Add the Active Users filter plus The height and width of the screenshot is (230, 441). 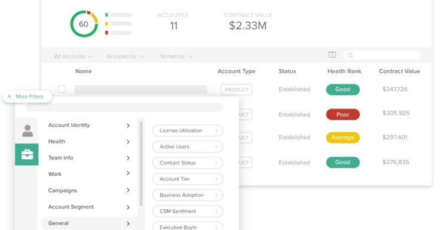pos(216,147)
